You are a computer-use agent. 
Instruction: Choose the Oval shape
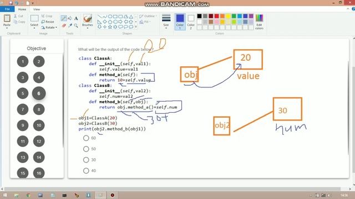pyautogui.click(x=110, y=17)
